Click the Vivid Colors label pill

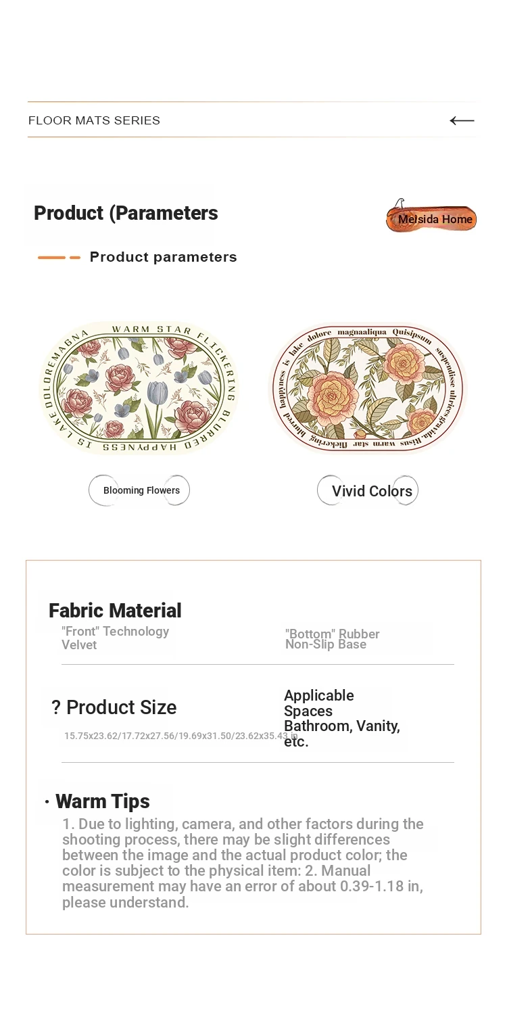(x=368, y=490)
